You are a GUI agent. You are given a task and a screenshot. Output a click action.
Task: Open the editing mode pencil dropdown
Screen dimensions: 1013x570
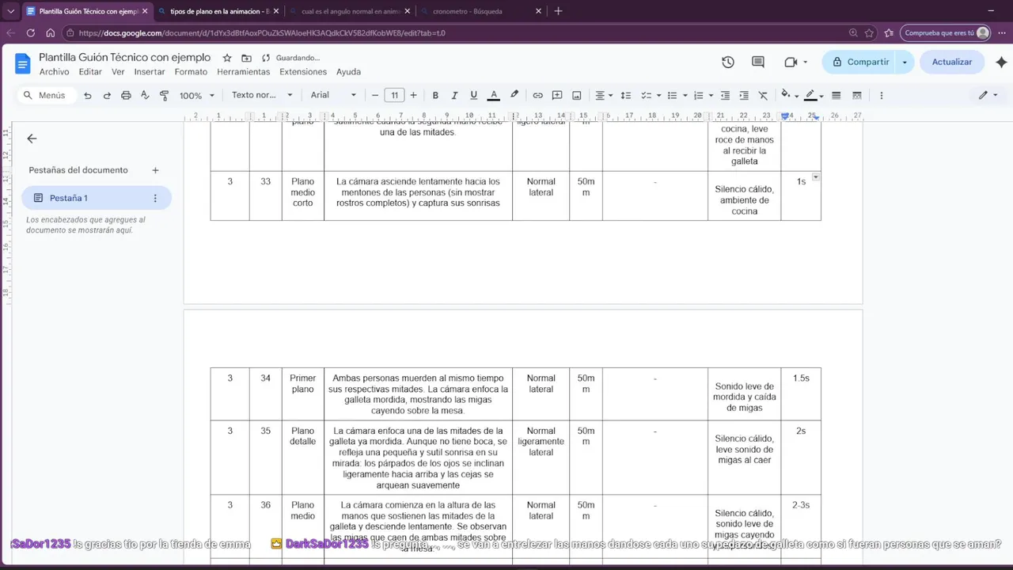click(988, 95)
